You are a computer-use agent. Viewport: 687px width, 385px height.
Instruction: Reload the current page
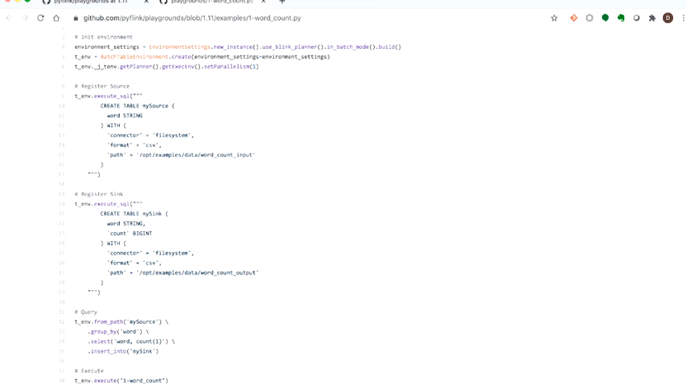pos(40,18)
